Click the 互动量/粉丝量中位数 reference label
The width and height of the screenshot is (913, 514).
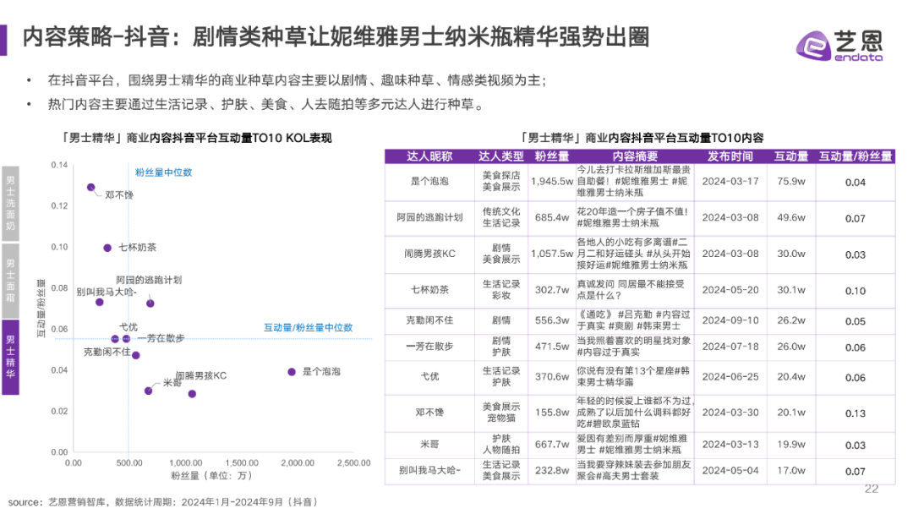click(x=308, y=328)
